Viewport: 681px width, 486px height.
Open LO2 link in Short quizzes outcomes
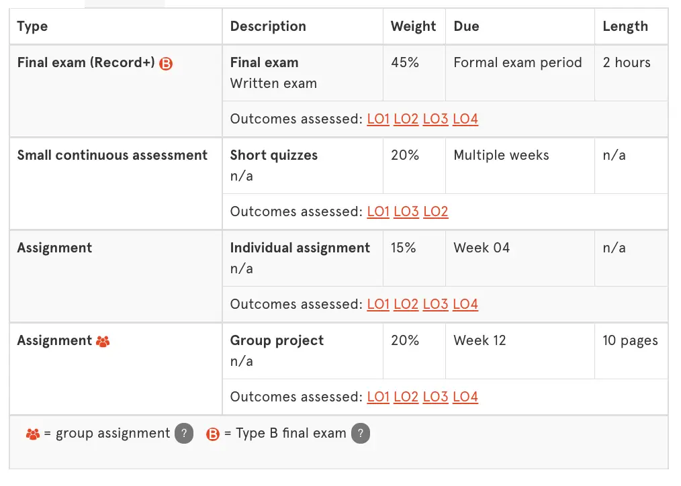(436, 211)
